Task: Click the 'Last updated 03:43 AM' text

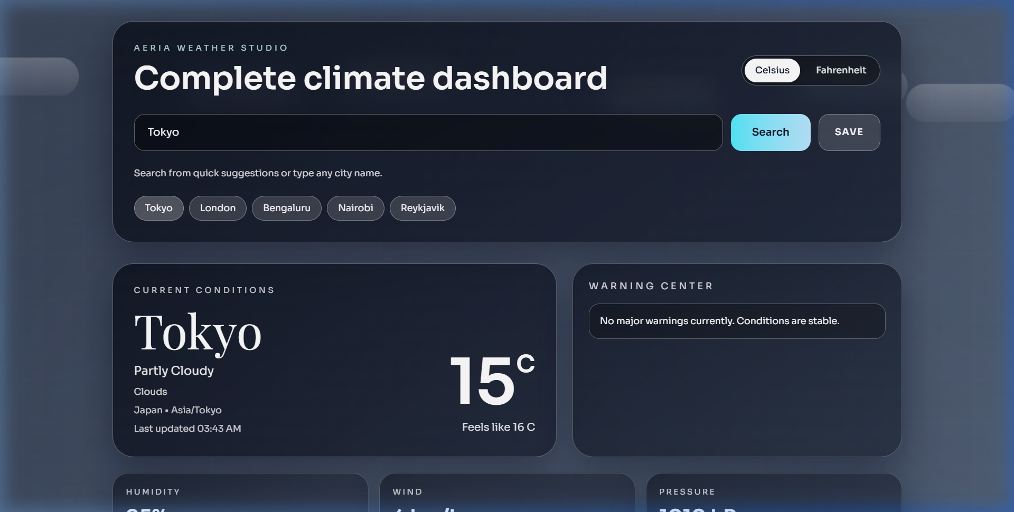Action: pos(187,429)
